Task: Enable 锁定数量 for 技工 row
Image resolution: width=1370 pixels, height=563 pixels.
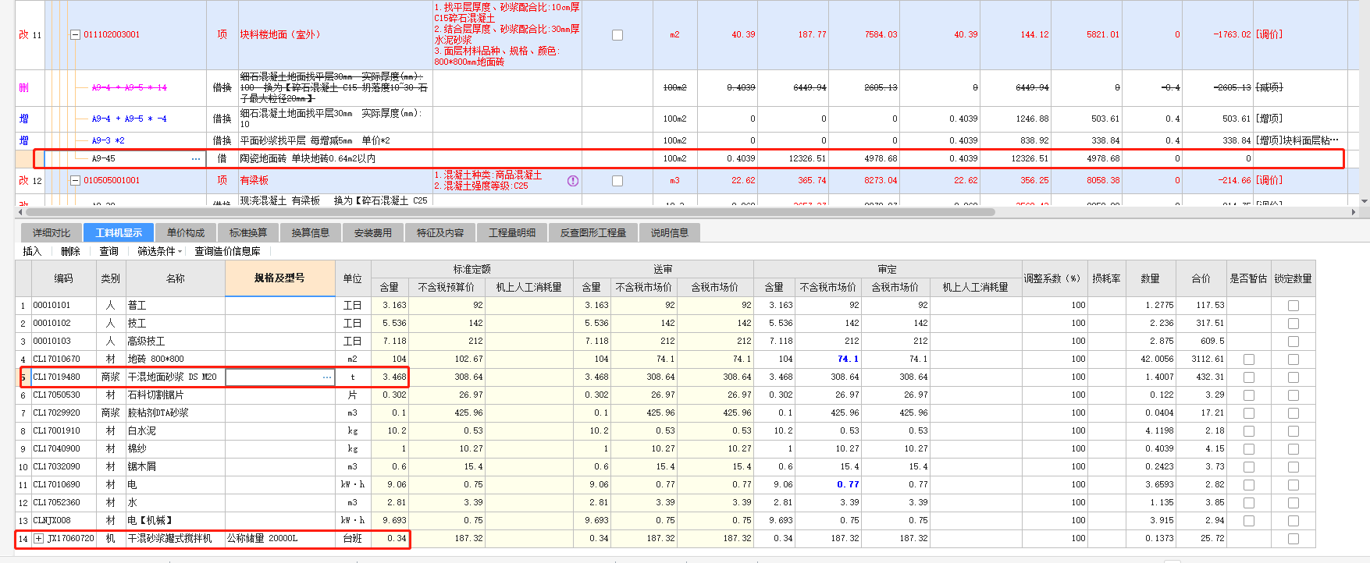Action: (x=1293, y=324)
